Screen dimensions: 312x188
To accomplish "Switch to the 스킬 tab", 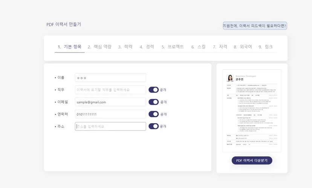I will [198, 47].
